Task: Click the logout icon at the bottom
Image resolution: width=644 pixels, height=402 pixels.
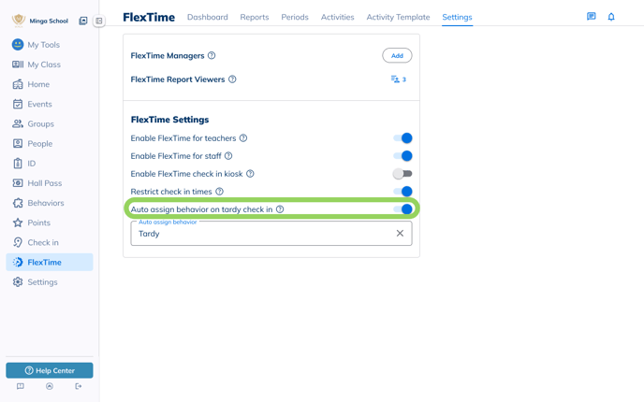Action: (x=79, y=386)
